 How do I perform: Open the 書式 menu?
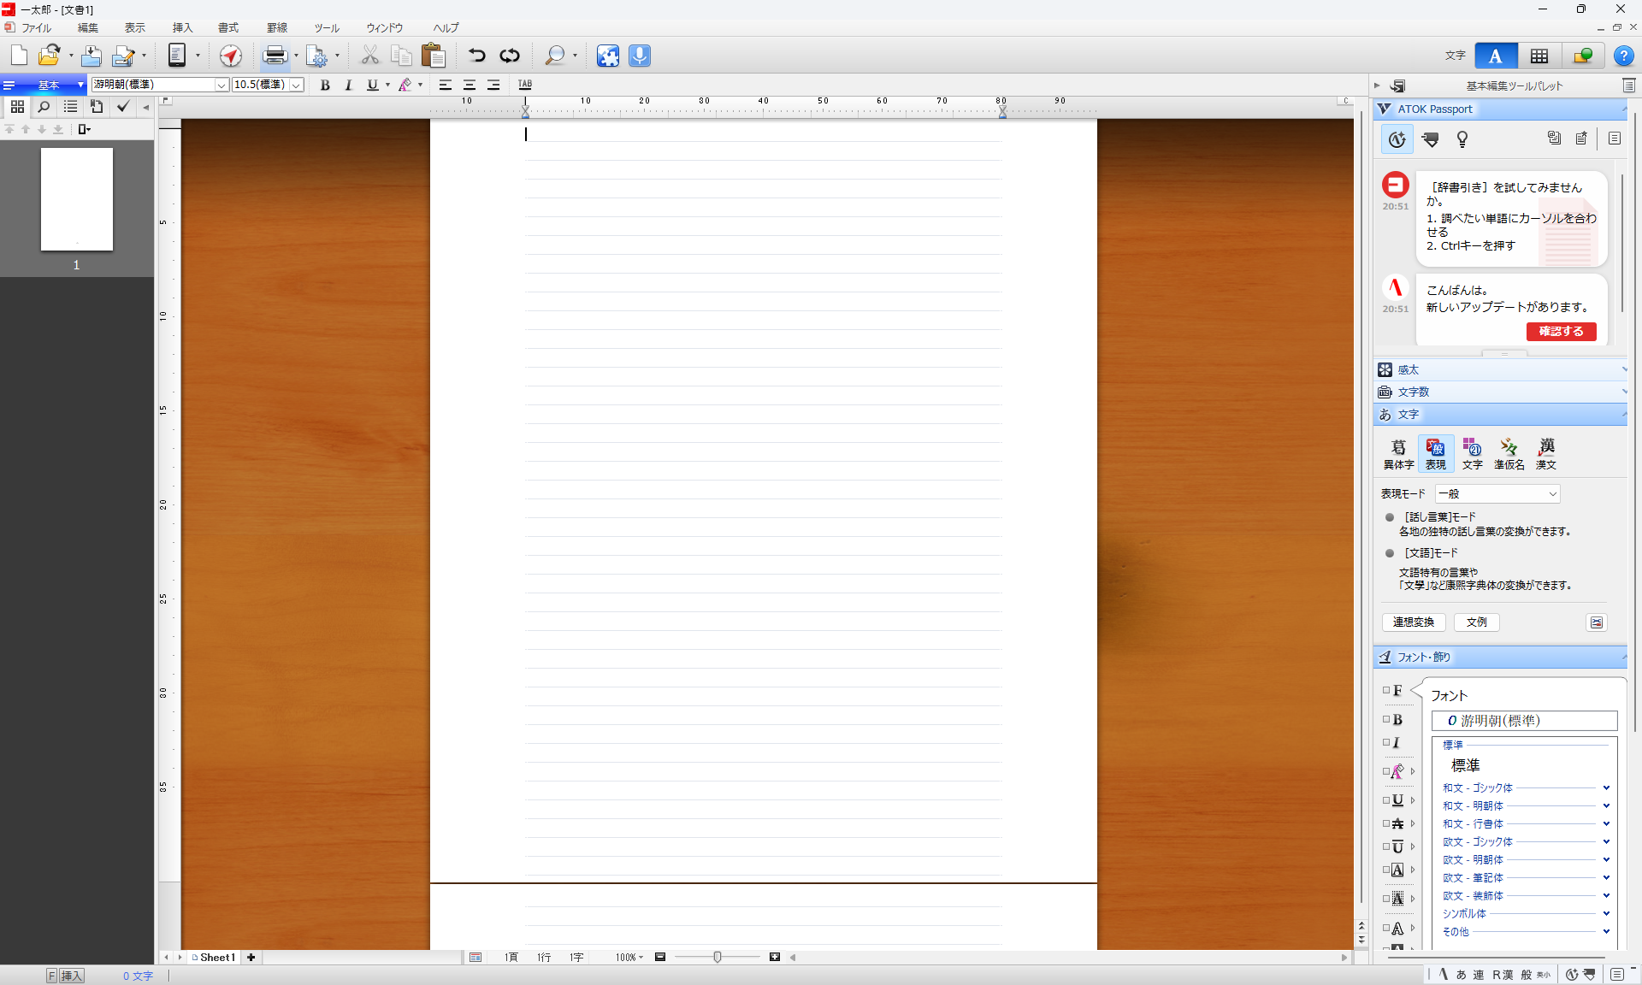click(228, 27)
